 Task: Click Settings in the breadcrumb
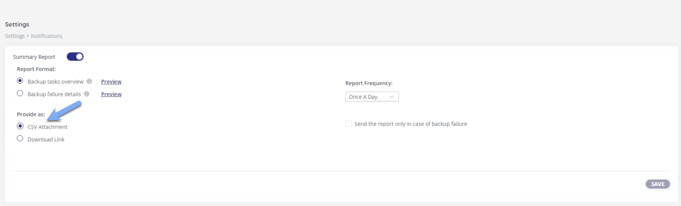[15, 36]
